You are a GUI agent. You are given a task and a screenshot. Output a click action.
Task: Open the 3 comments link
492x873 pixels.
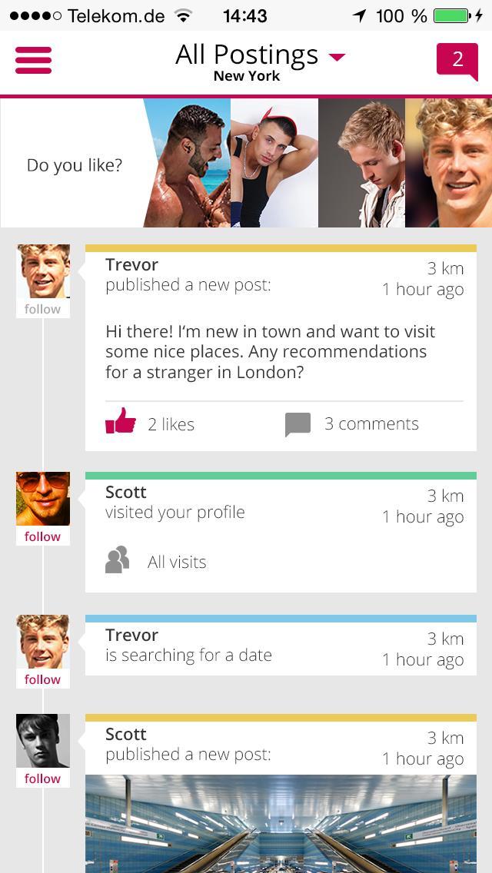tap(371, 424)
